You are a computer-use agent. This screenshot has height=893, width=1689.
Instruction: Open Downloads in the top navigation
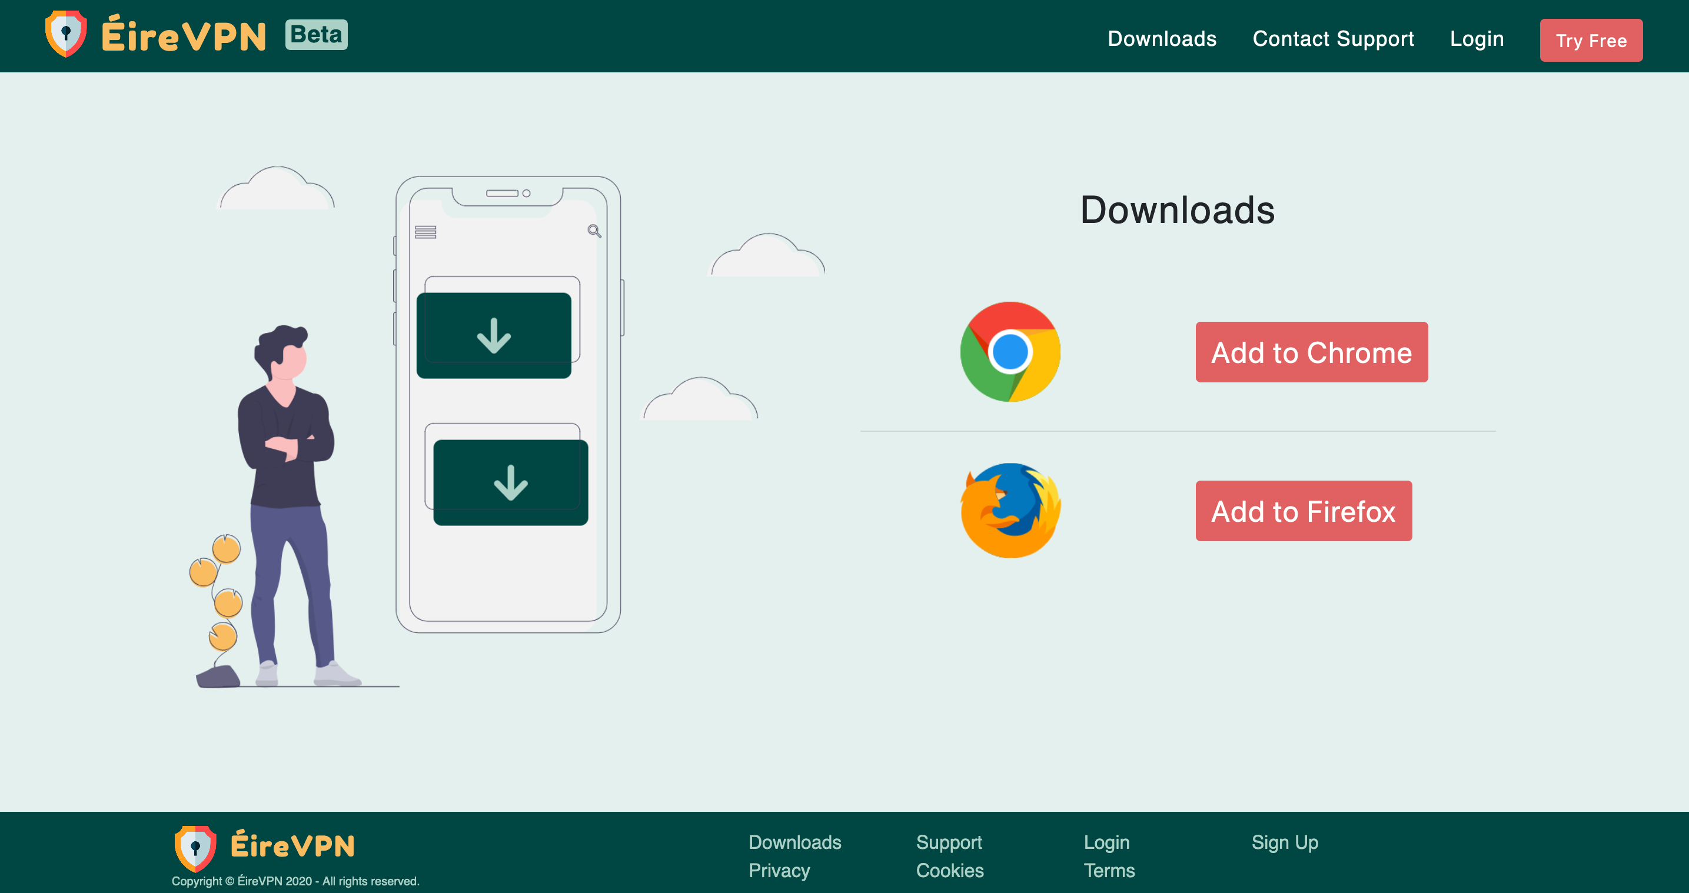pos(1162,39)
